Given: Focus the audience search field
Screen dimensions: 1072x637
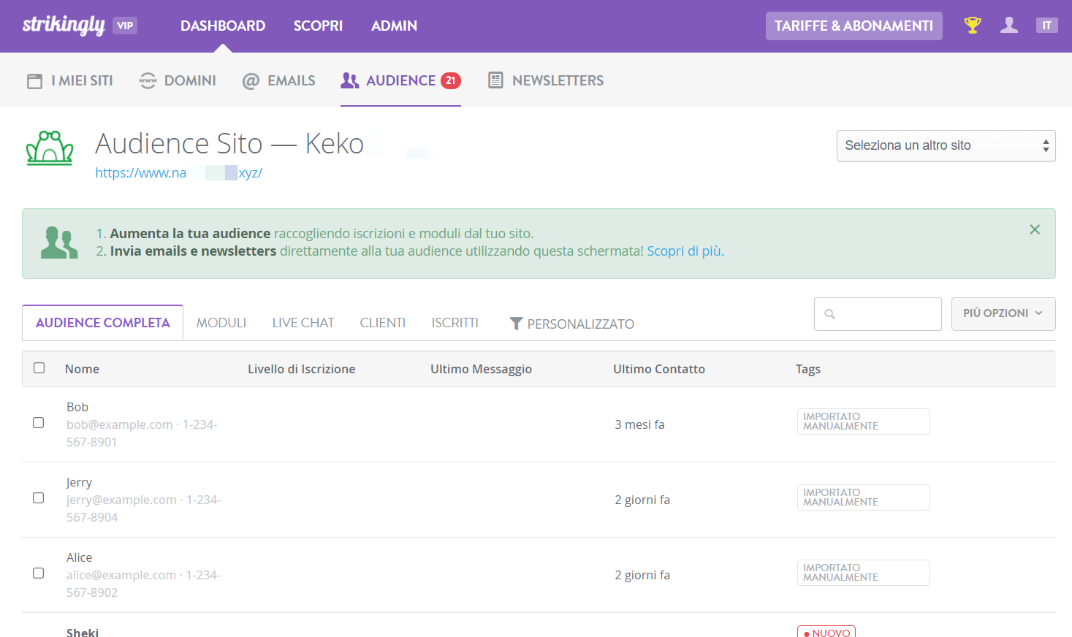Looking at the screenshot, I should (878, 314).
